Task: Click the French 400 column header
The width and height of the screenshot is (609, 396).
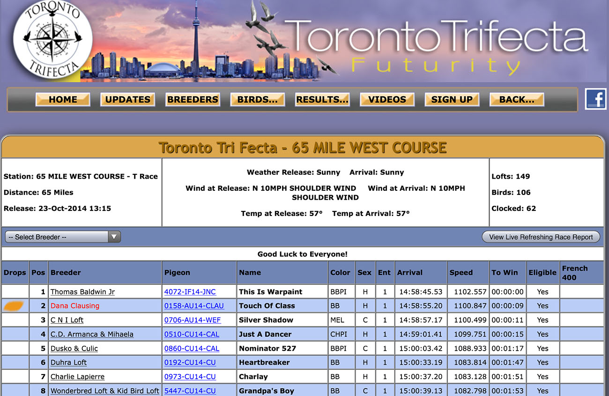Action: 581,273
